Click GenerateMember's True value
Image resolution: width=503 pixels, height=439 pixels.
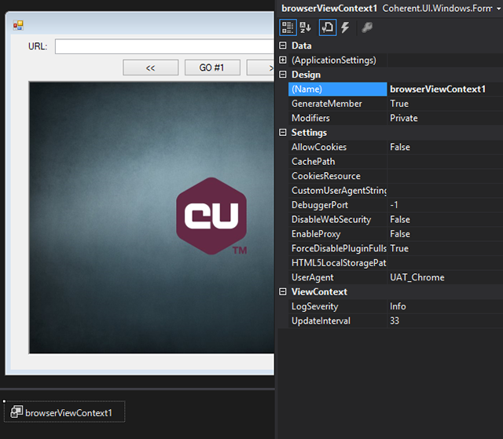tap(446, 104)
